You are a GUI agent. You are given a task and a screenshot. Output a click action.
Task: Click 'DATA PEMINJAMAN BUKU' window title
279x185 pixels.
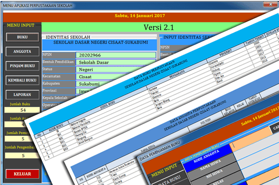point(160,151)
